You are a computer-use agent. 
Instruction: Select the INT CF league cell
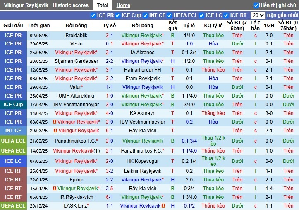tap(13, 131)
